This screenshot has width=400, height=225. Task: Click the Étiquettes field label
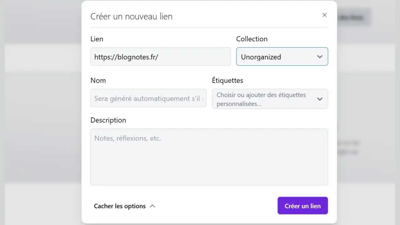click(228, 81)
